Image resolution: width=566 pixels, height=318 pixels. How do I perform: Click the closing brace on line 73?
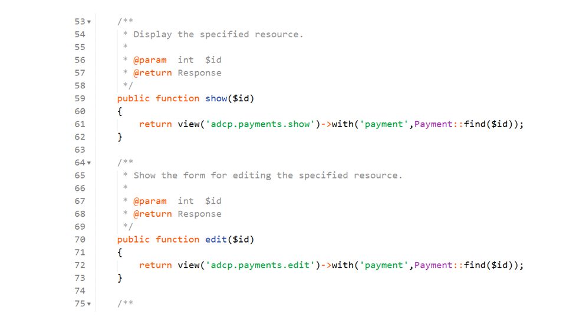click(x=120, y=278)
